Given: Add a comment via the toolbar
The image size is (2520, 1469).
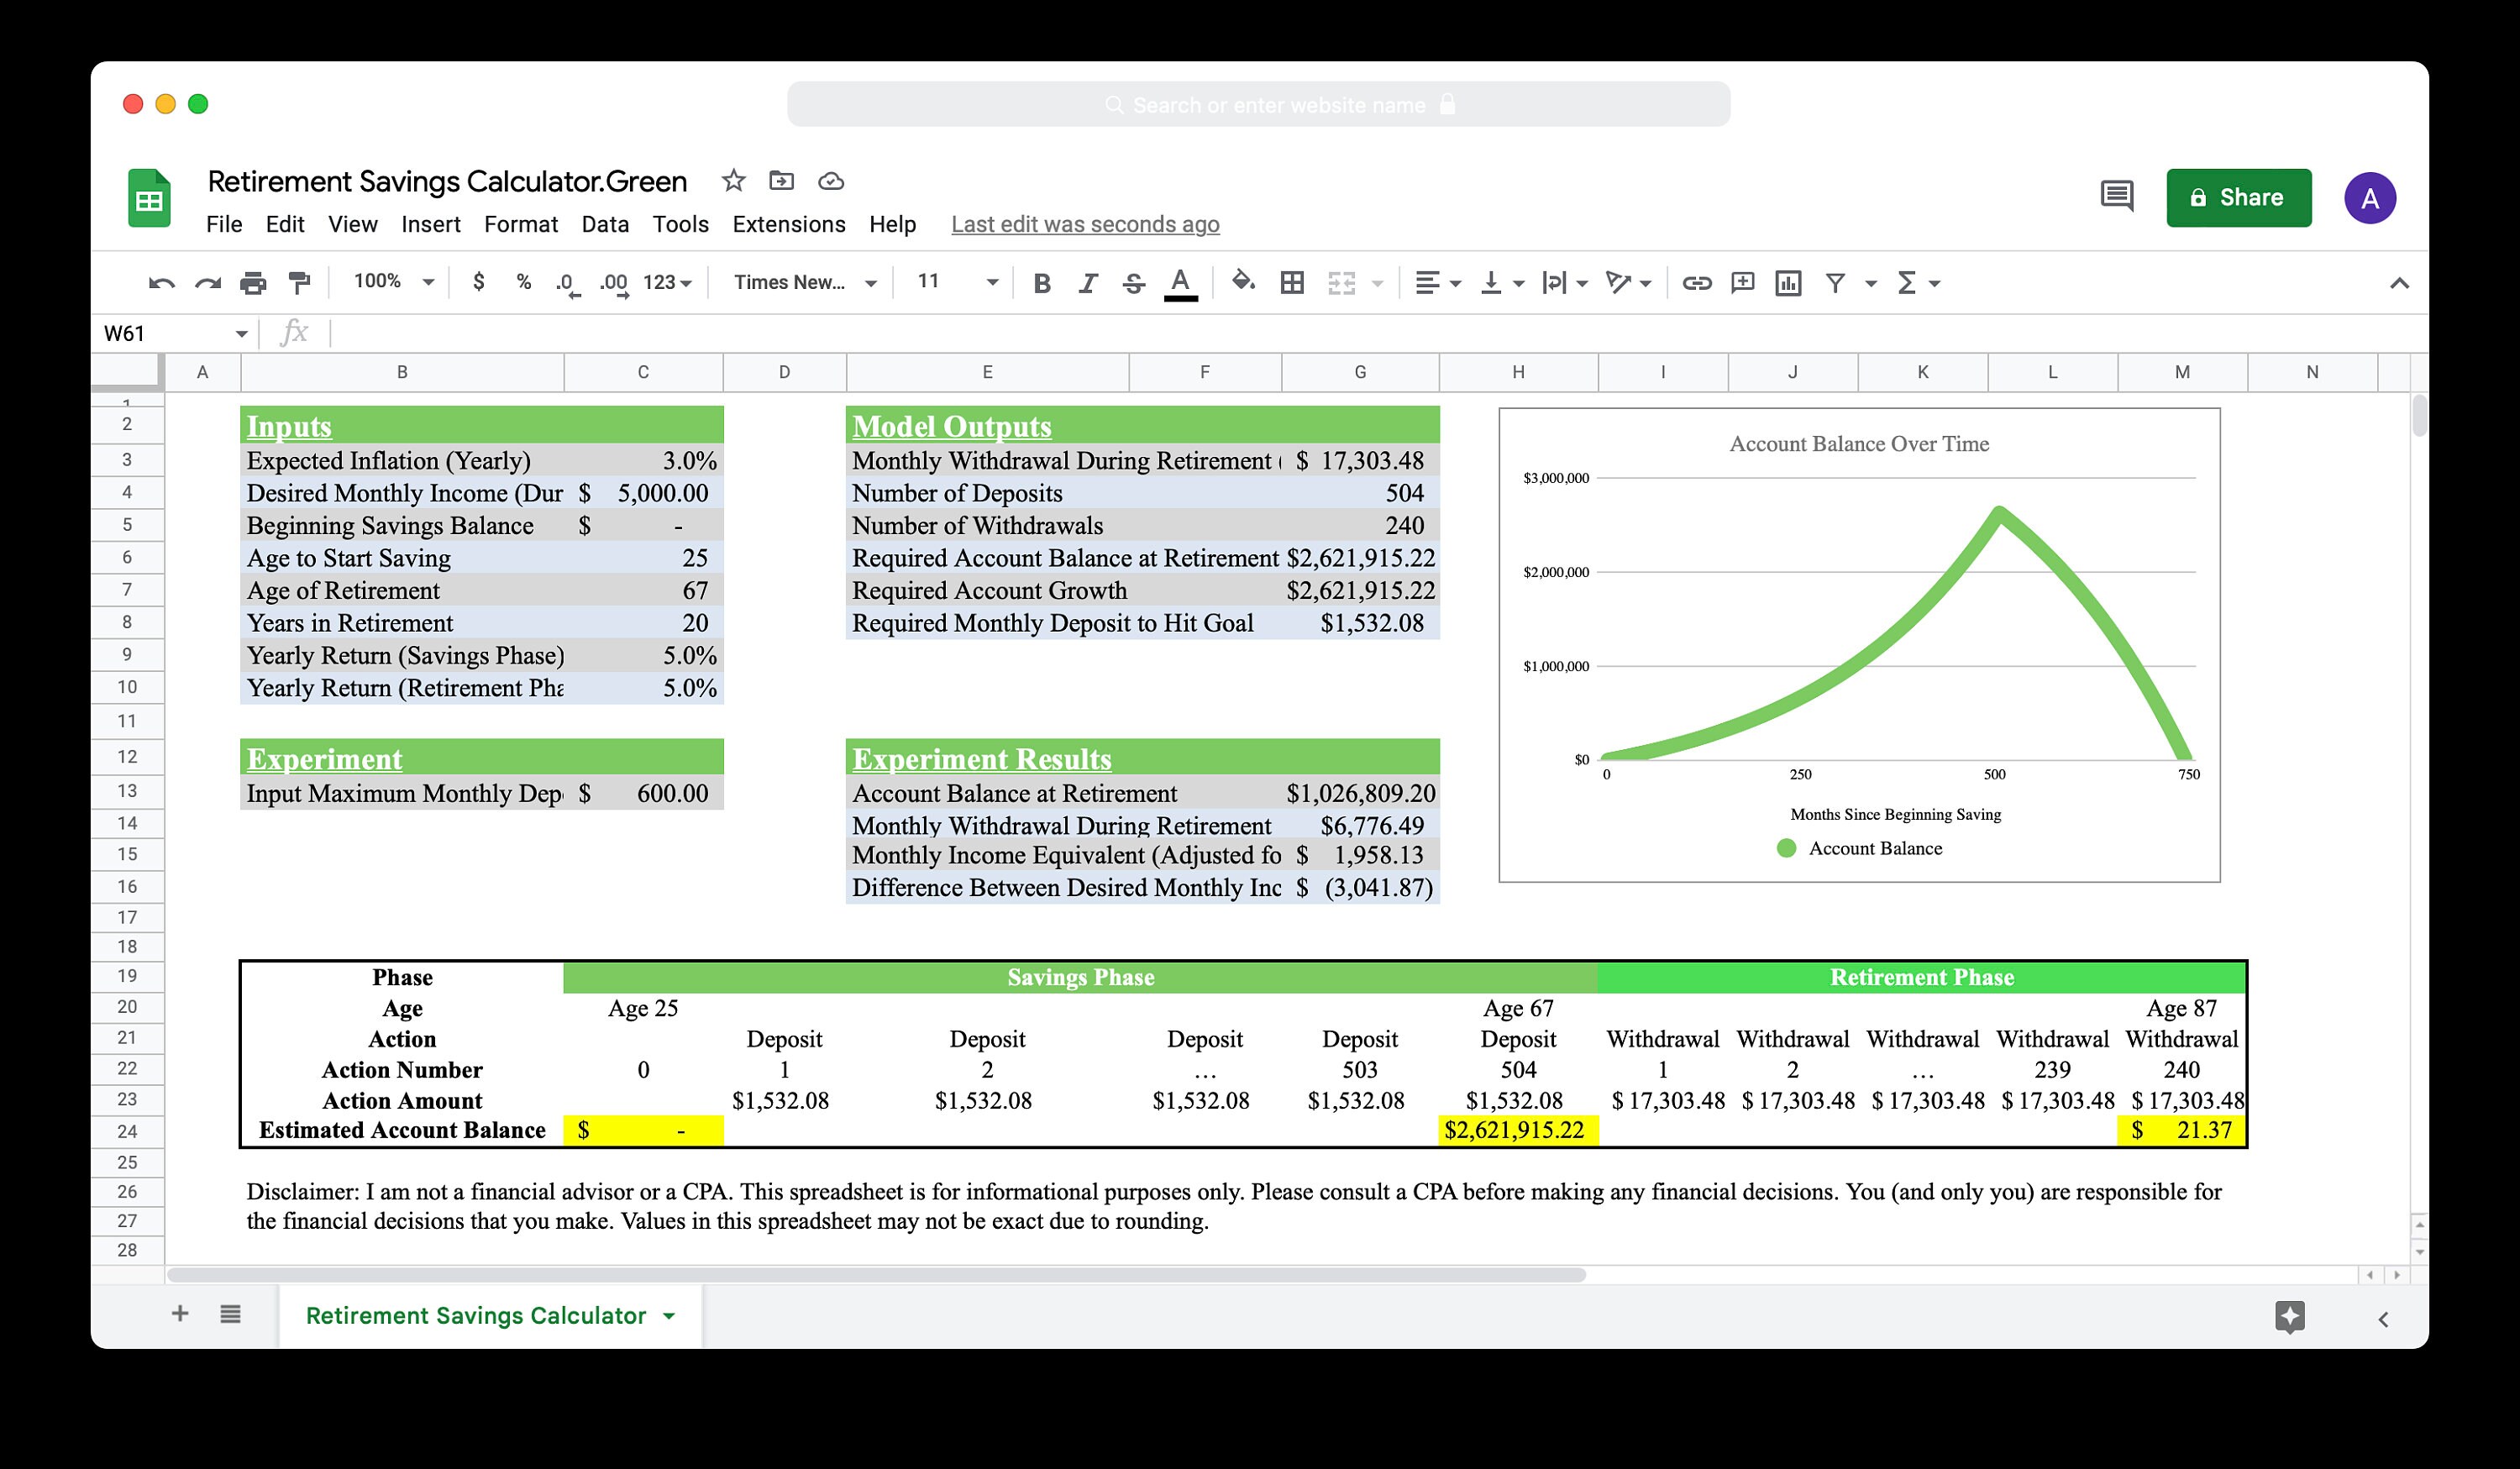Looking at the screenshot, I should click(1742, 283).
